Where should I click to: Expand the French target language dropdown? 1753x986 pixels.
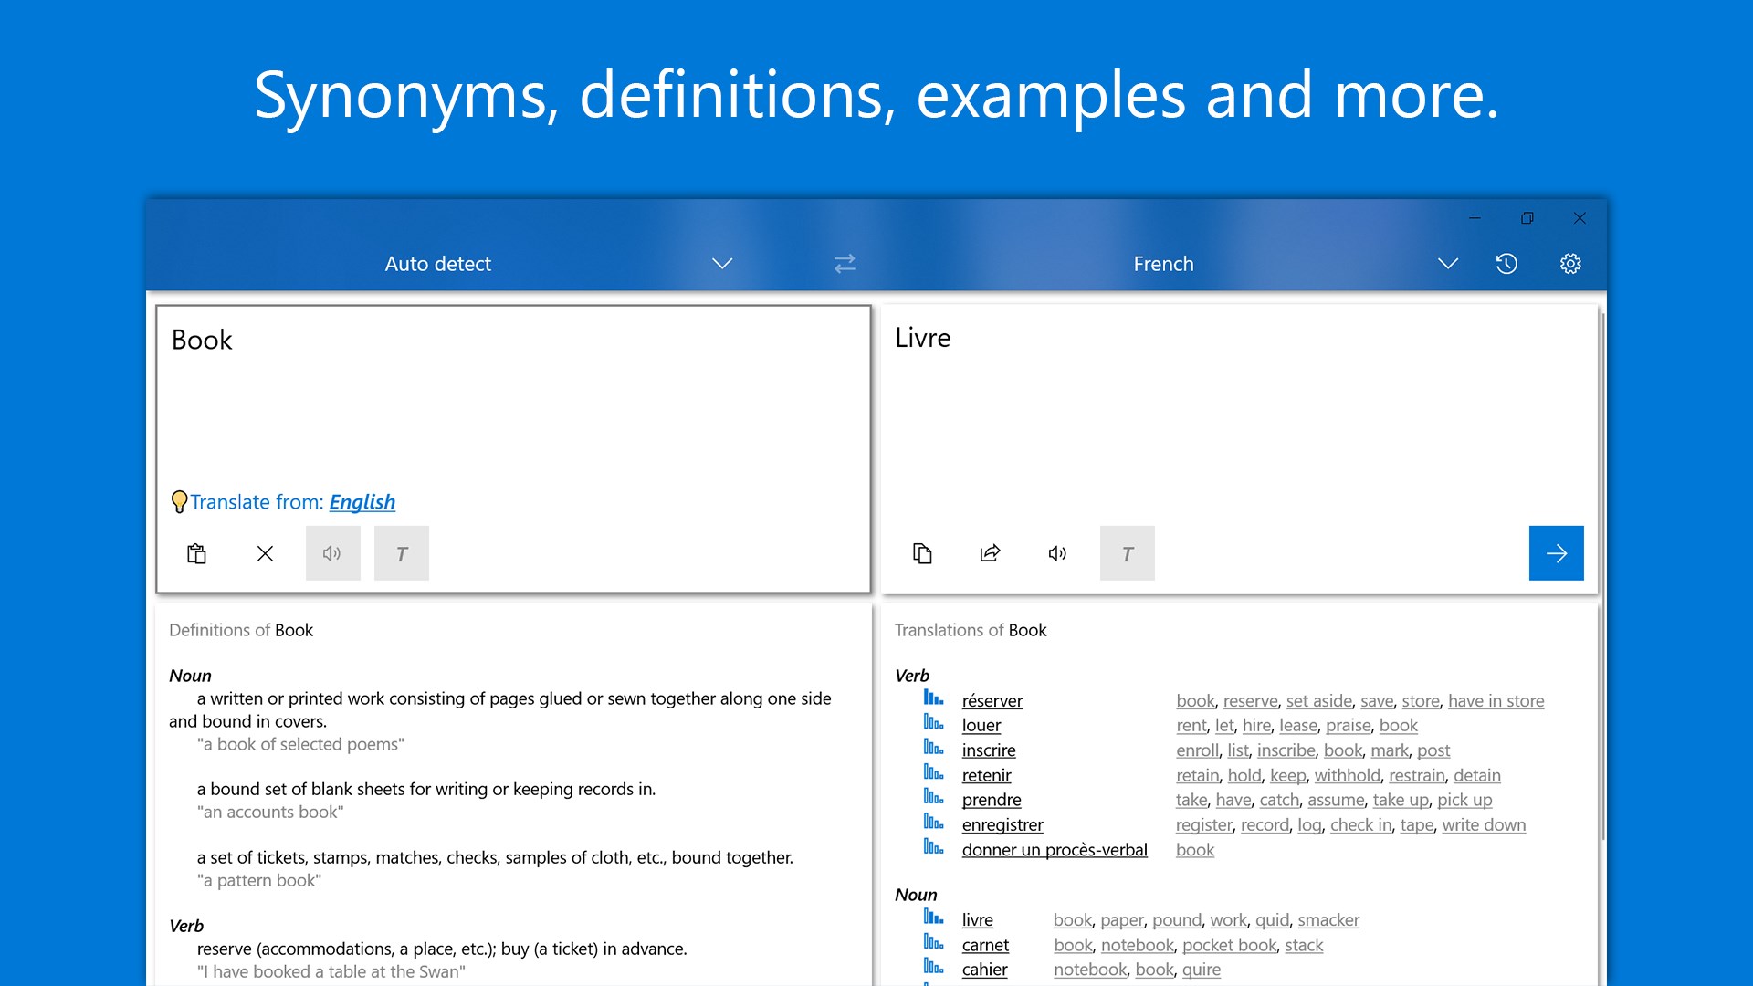pos(1448,264)
